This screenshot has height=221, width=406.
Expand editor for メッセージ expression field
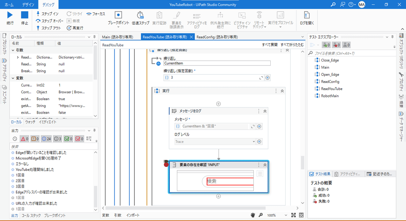(252, 126)
